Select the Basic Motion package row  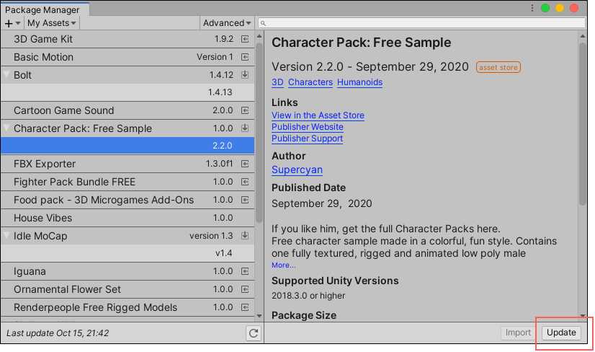coord(127,57)
